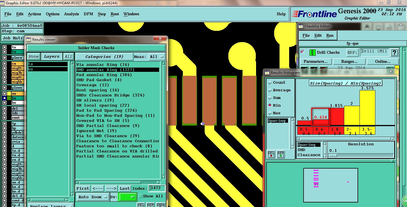This screenshot has height=207, width=407.
Task: Open the Meas All dropdown
Action: (x=157, y=57)
